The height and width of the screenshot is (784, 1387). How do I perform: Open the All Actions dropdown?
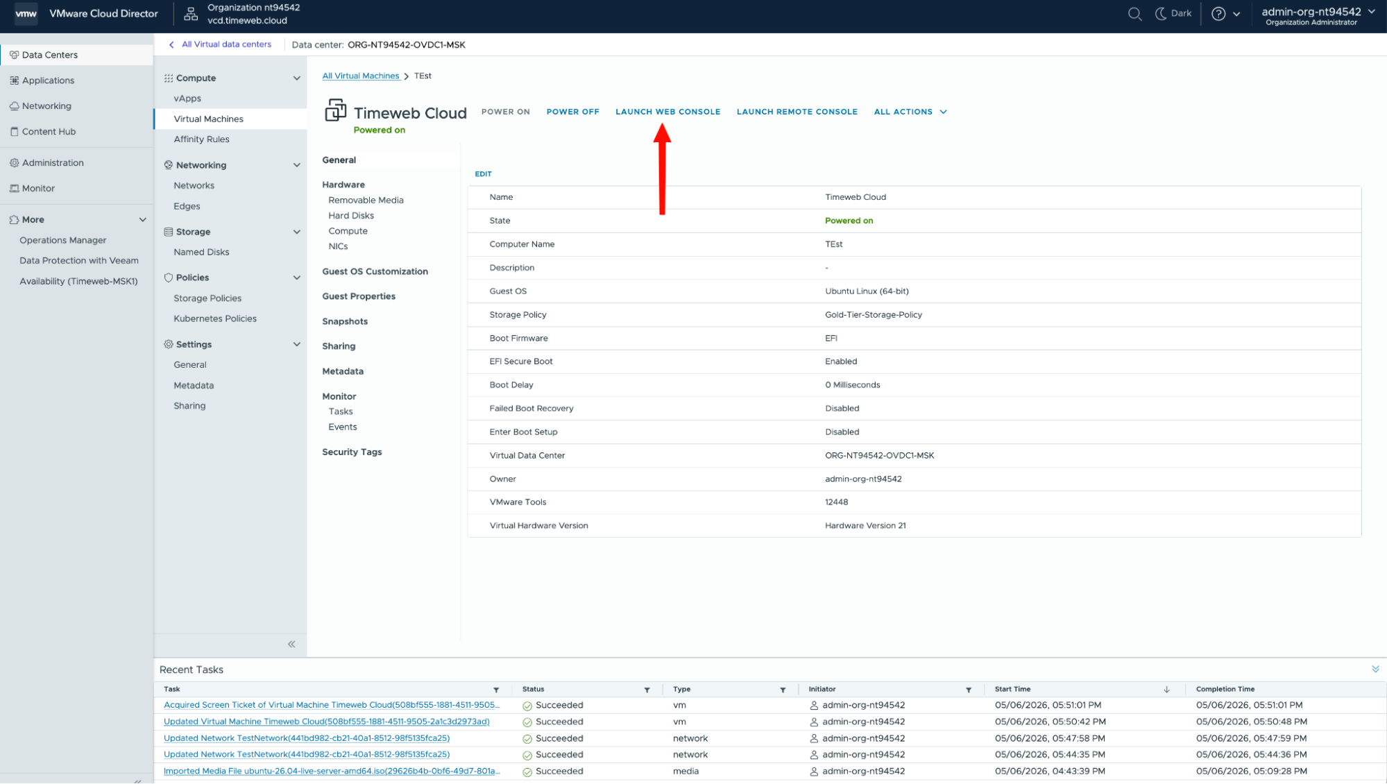click(910, 112)
